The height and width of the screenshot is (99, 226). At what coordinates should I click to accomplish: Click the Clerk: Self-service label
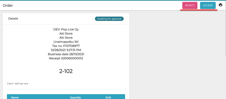(x=18, y=84)
